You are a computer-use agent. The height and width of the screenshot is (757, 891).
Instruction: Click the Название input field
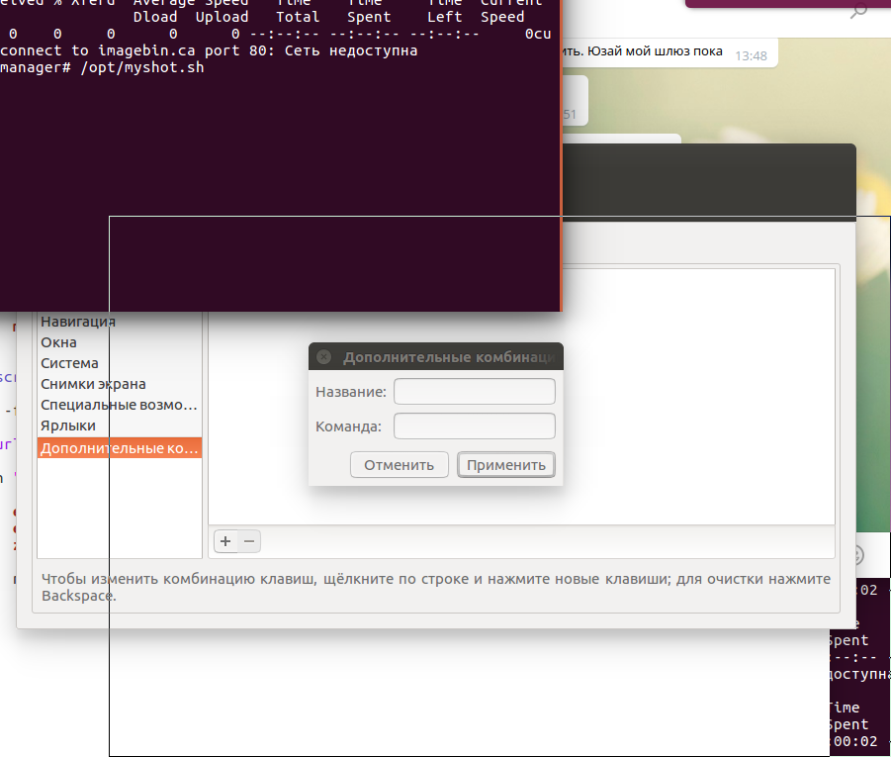point(475,391)
